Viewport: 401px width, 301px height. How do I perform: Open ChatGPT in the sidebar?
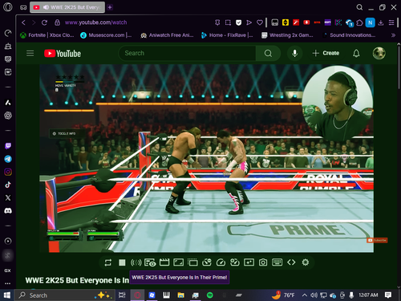(8, 116)
